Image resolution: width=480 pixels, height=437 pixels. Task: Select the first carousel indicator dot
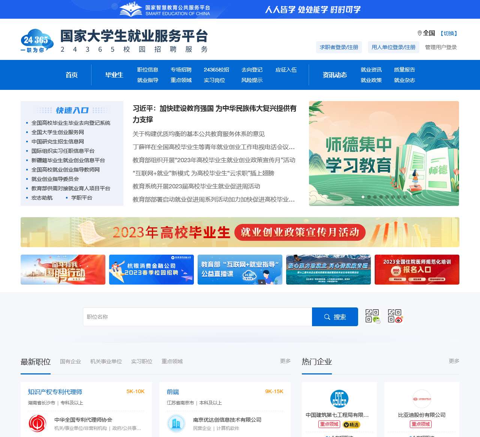pyautogui.click(x=363, y=197)
